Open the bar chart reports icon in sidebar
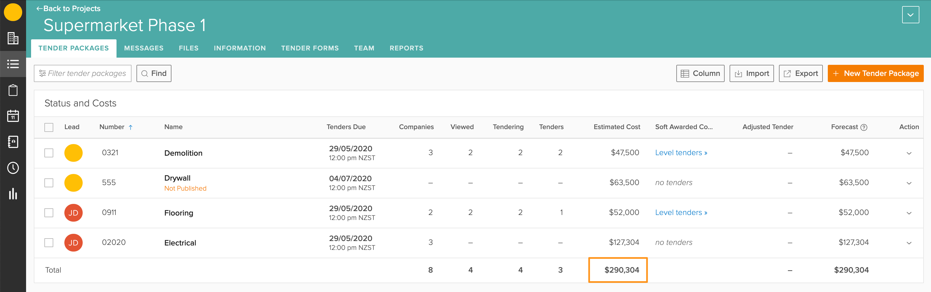This screenshot has height=292, width=931. point(13,194)
